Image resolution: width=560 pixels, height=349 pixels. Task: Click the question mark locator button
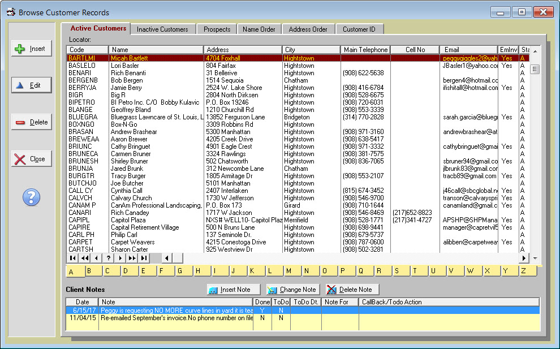click(108, 258)
